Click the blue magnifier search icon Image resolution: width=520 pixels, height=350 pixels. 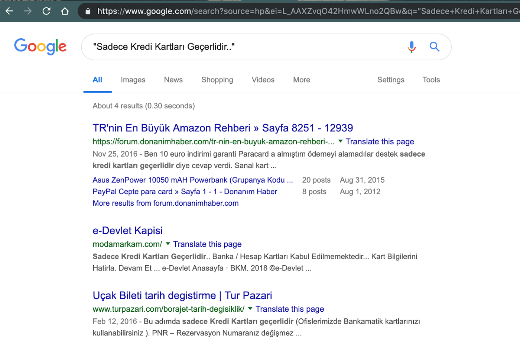(435, 46)
